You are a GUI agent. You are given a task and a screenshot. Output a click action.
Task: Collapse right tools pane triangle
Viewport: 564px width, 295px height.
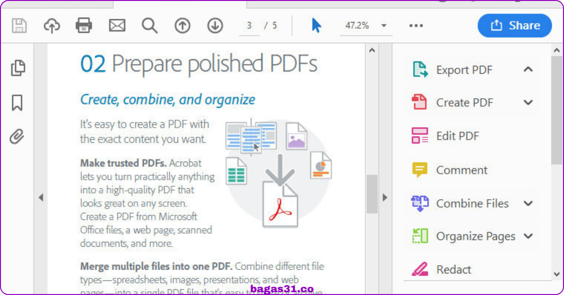(x=385, y=198)
